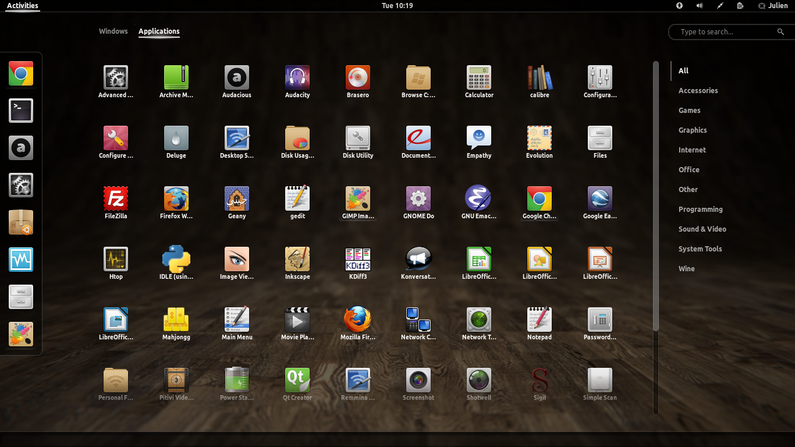Launch Movie Player

tap(297, 324)
